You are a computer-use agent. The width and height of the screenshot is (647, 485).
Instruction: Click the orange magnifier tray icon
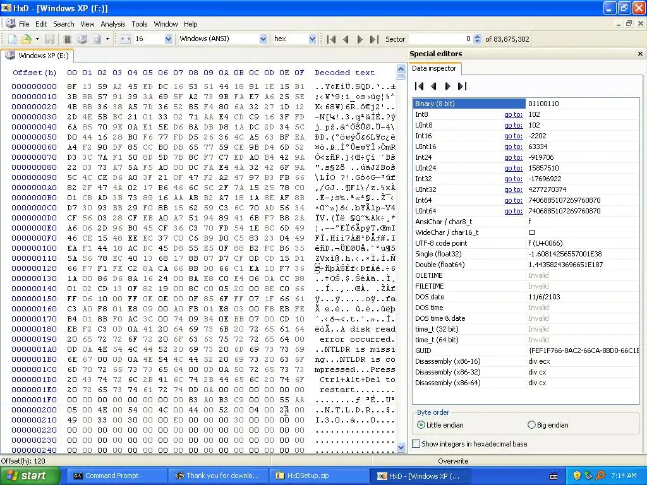click(600, 476)
